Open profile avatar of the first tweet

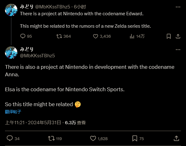click(x=11, y=10)
